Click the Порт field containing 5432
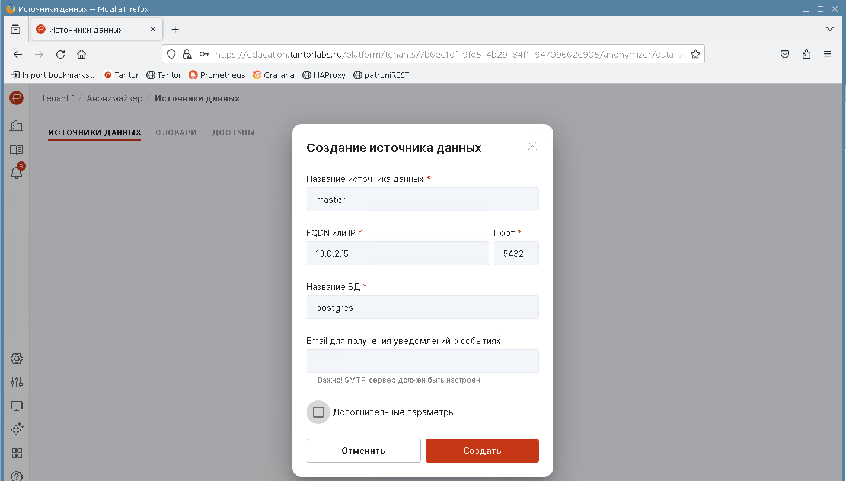The width and height of the screenshot is (846, 481). 516,253
